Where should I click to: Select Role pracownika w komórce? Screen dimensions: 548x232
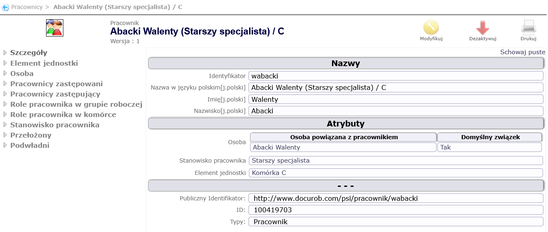(x=63, y=115)
